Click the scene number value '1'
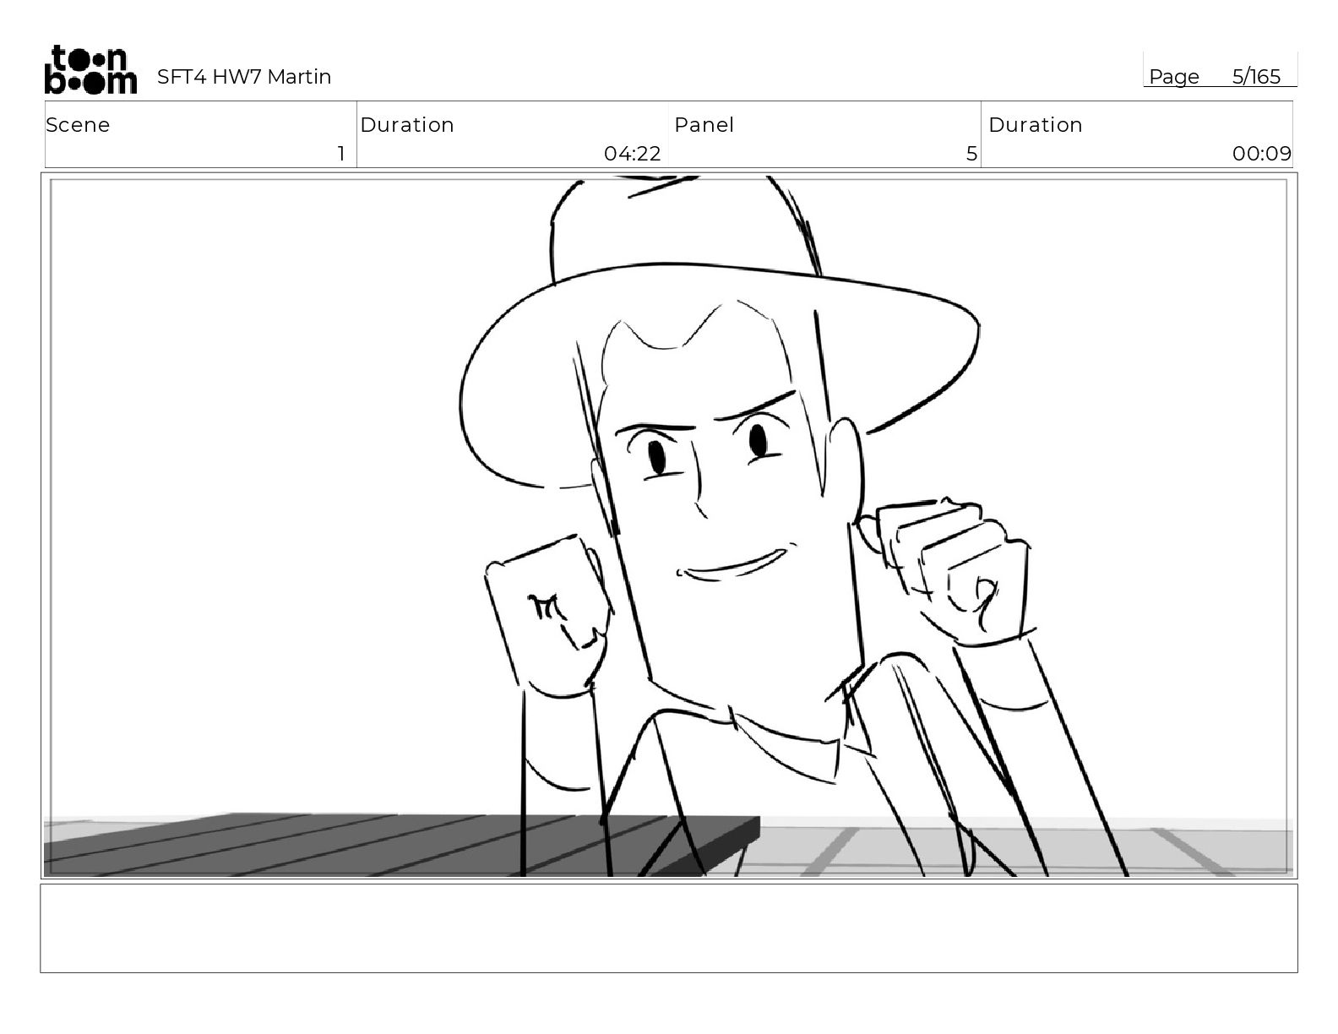The width and height of the screenshot is (1338, 1034). pos(341,154)
